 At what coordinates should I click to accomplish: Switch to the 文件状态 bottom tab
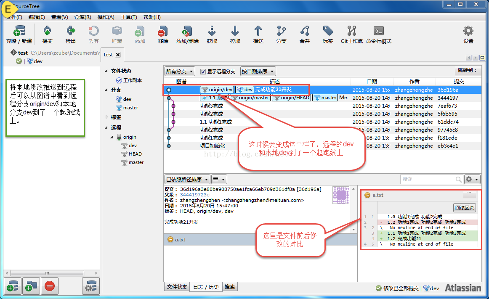(x=177, y=286)
